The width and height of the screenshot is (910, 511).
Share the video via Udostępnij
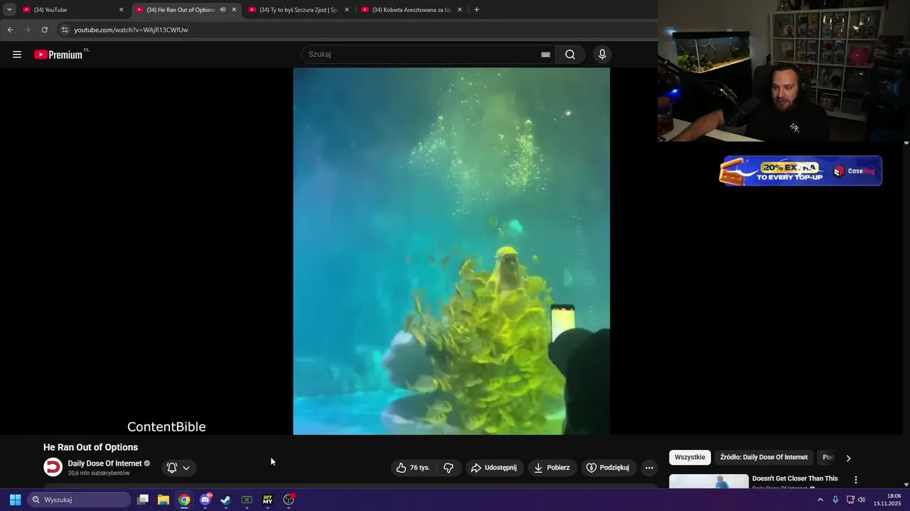coord(495,468)
